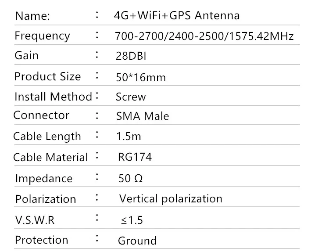Click the "4G+WiFi+GPS Antenna" value text

[176, 16]
